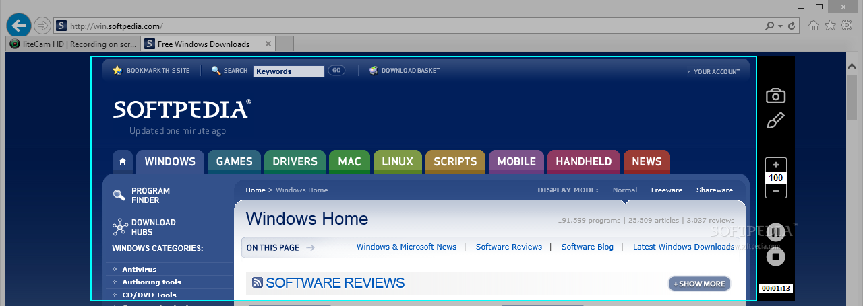Click the zoom value field showing 100
This screenshot has width=863, height=306.
(776, 178)
